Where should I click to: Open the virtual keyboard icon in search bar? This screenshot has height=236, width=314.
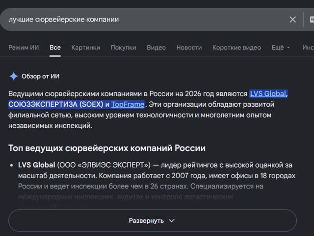tap(312, 20)
